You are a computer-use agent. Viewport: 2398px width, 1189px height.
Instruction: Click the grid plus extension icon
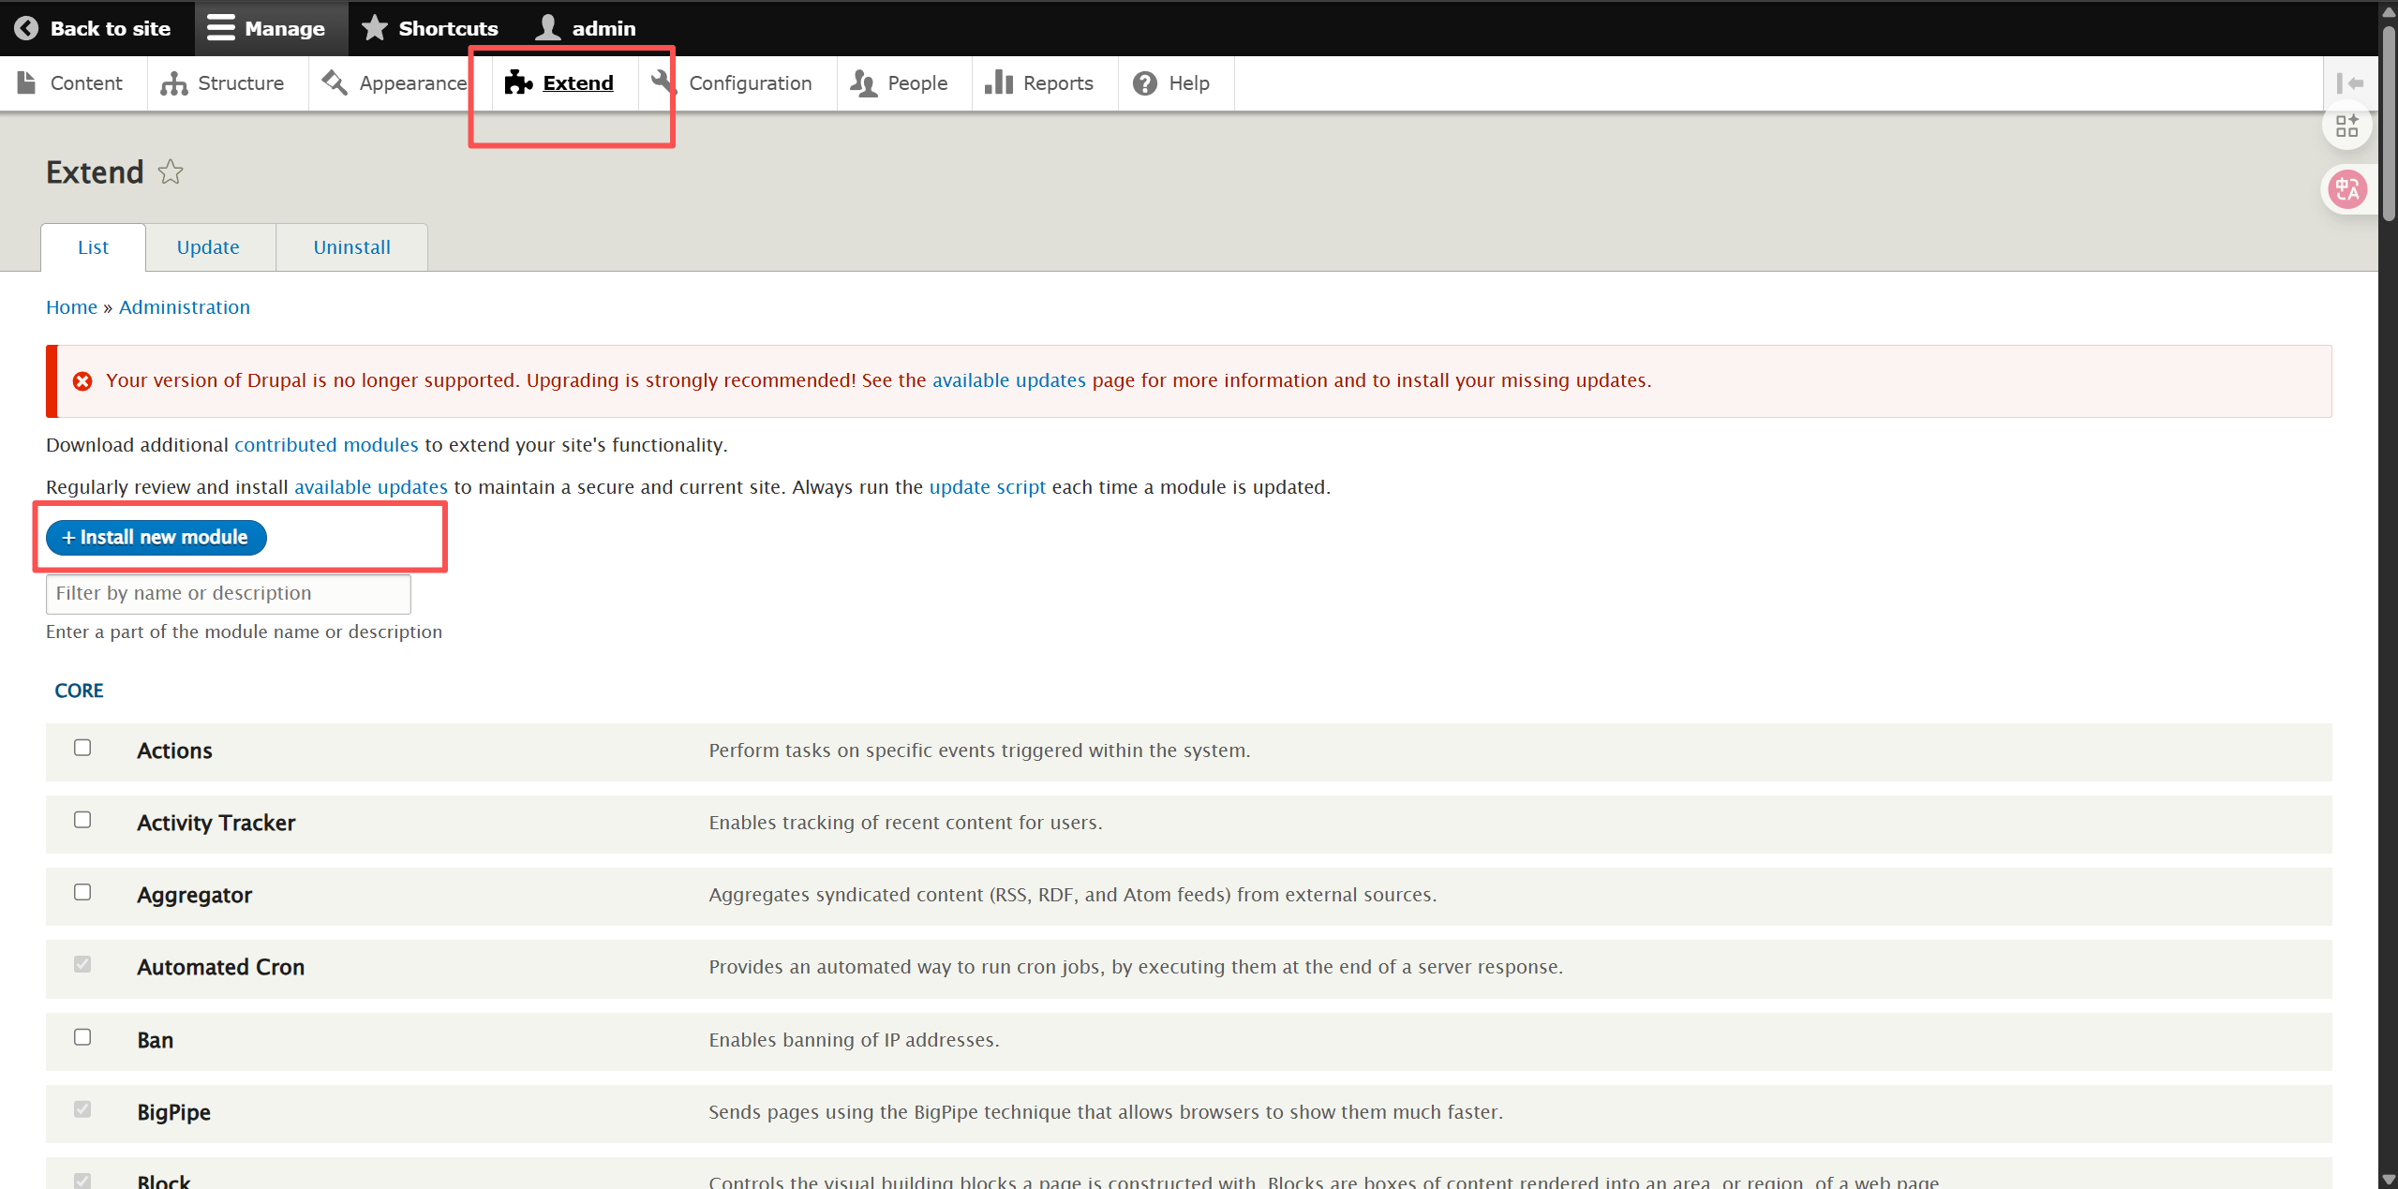2346,126
